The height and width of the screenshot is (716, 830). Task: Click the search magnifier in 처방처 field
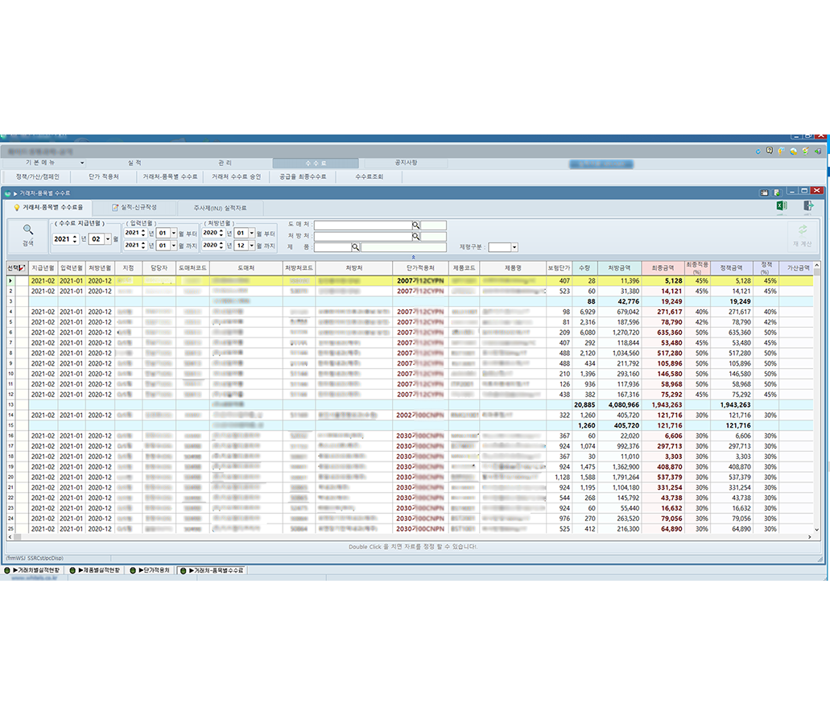point(415,237)
